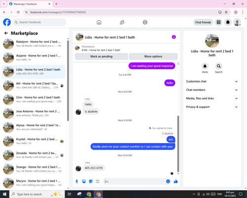This screenshot has height=198, width=247.
Task: Open Cinn conversation
Action: pos(33,99)
